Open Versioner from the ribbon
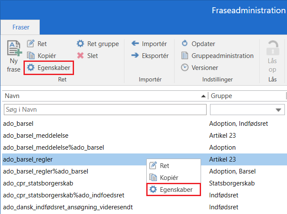This screenshot has width=287, height=214. (x=200, y=68)
